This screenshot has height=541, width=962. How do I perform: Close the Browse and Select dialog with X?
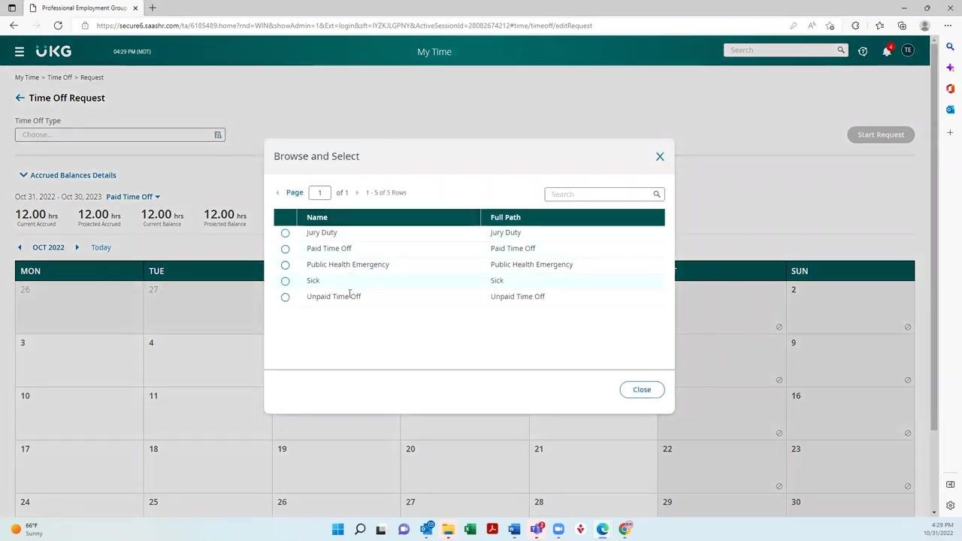tap(660, 156)
